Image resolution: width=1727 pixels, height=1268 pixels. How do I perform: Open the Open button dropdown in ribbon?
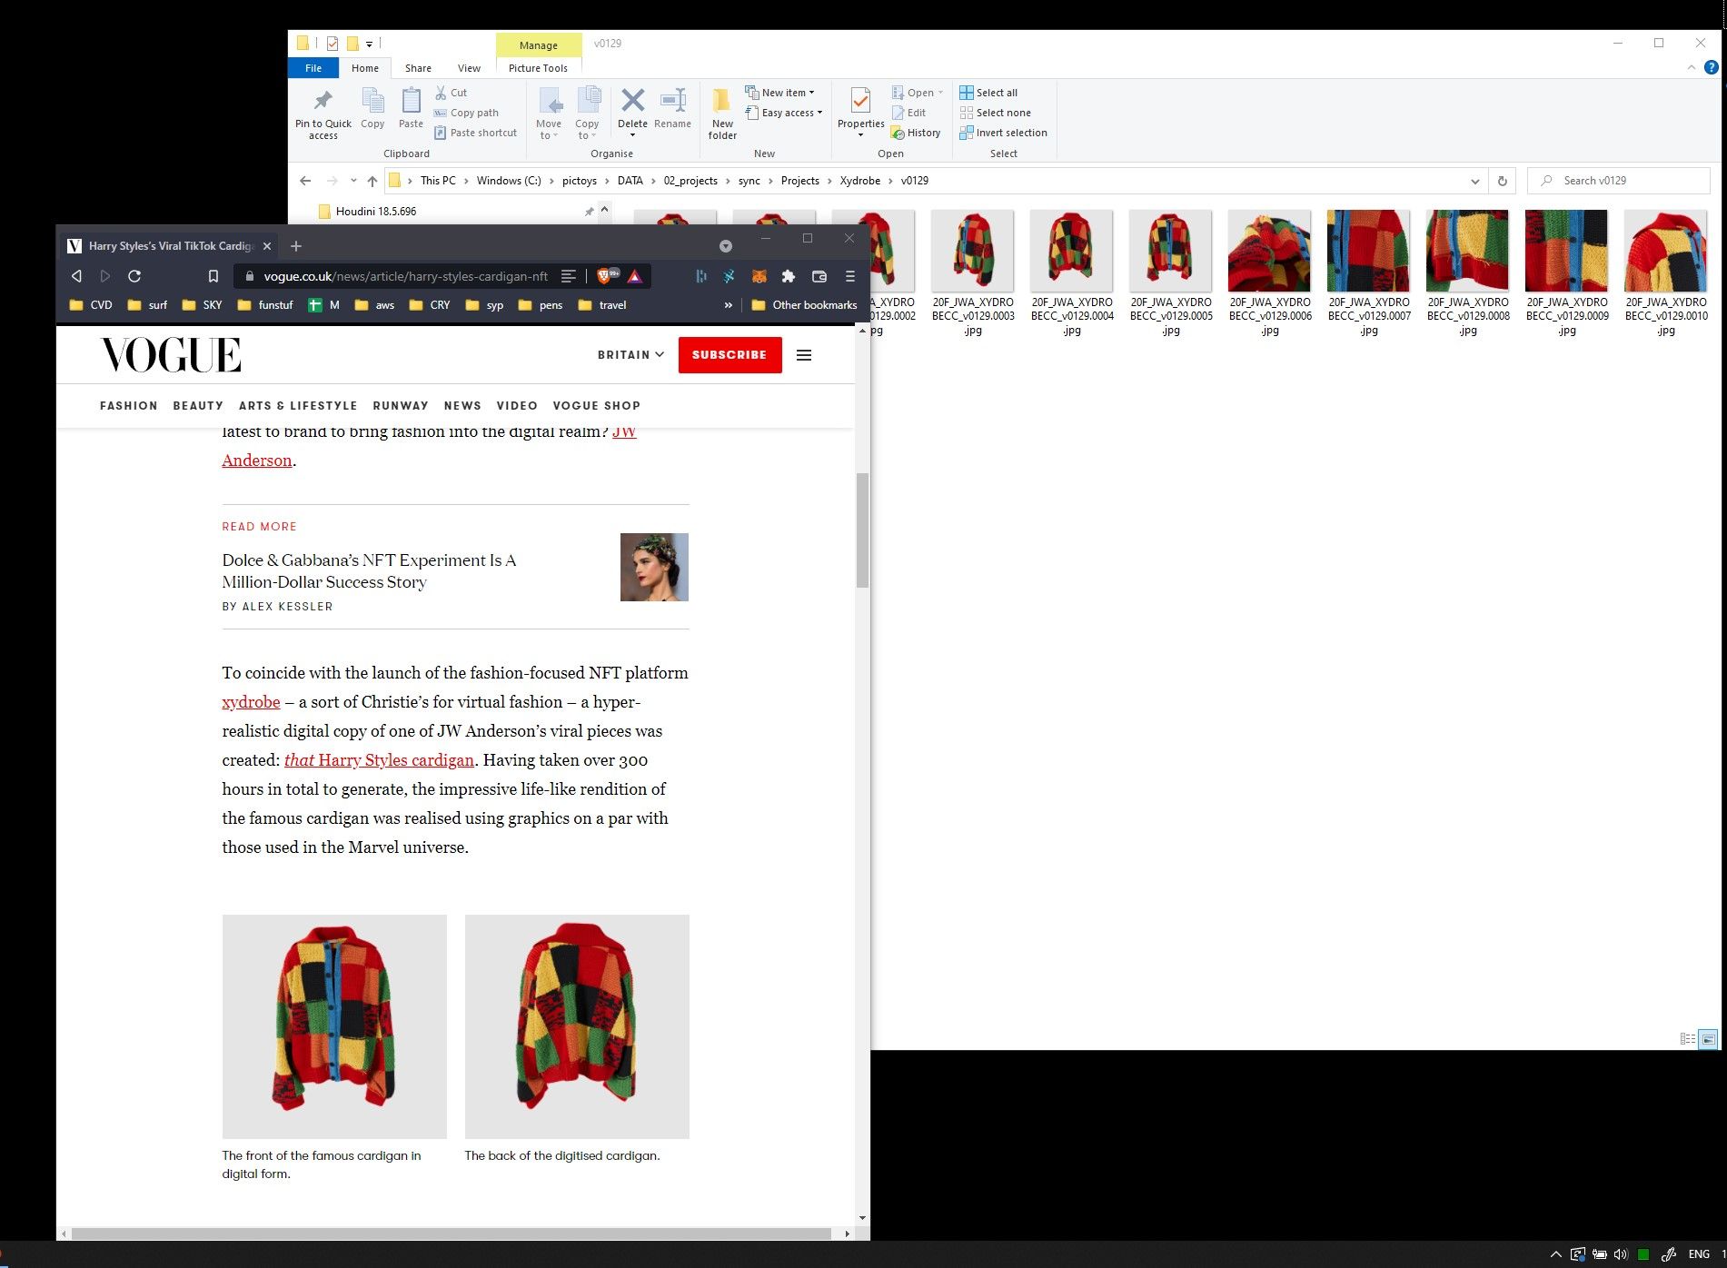pyautogui.click(x=940, y=93)
